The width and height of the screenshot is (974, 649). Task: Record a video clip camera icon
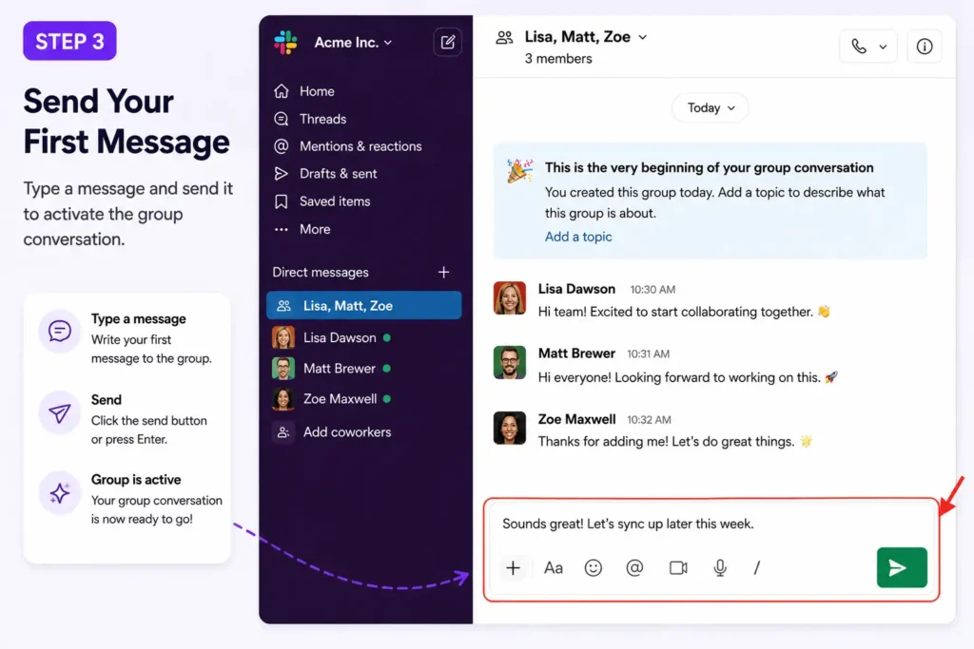click(678, 567)
